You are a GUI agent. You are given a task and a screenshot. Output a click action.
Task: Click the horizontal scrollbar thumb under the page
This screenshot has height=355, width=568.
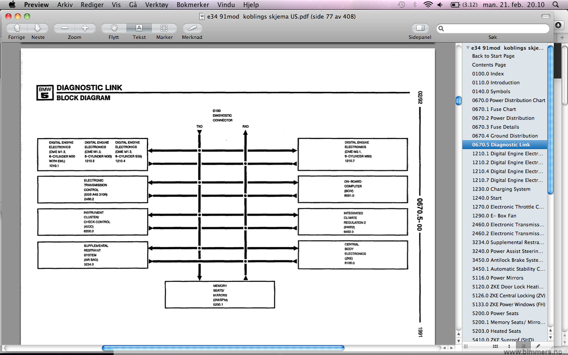223,348
